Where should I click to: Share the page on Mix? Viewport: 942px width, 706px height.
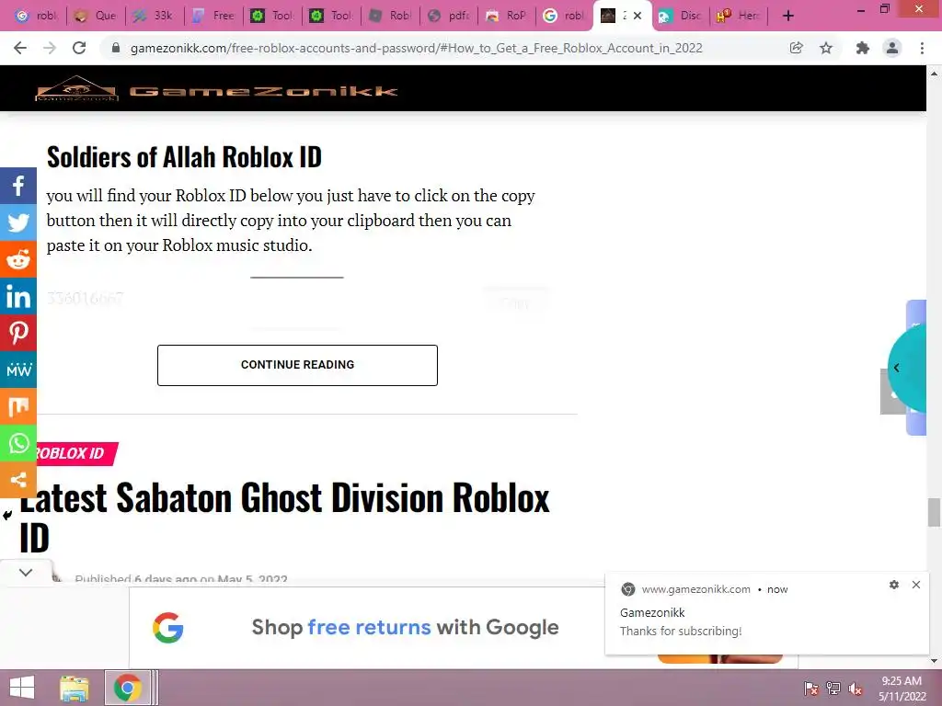[x=18, y=406]
